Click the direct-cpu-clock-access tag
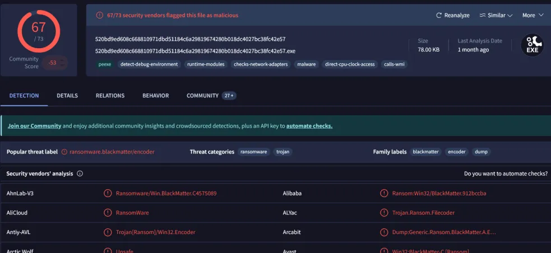Viewport: 551px width, 253px height. pyautogui.click(x=350, y=64)
